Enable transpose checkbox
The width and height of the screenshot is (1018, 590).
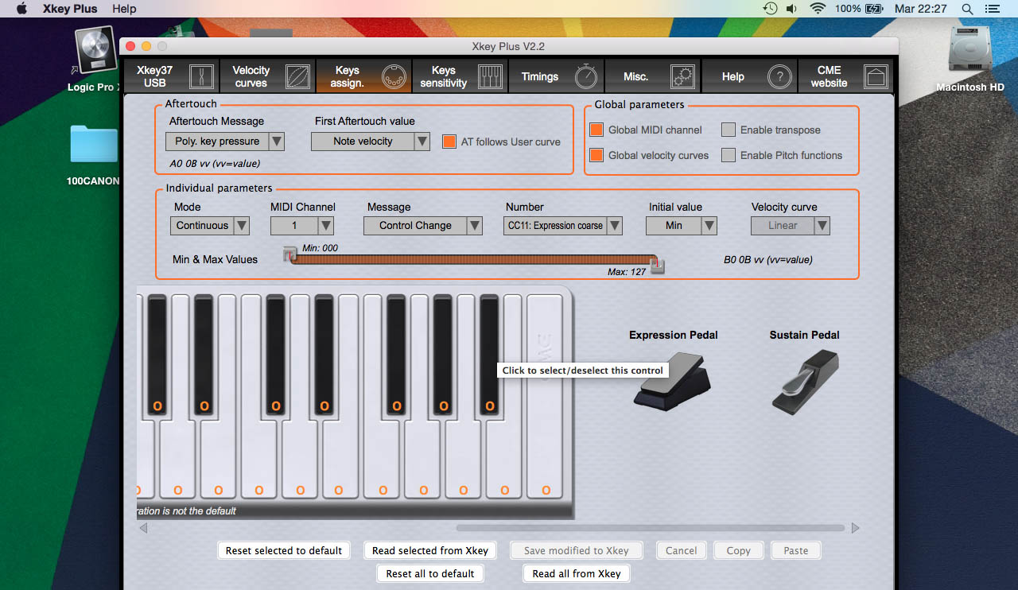tap(729, 130)
